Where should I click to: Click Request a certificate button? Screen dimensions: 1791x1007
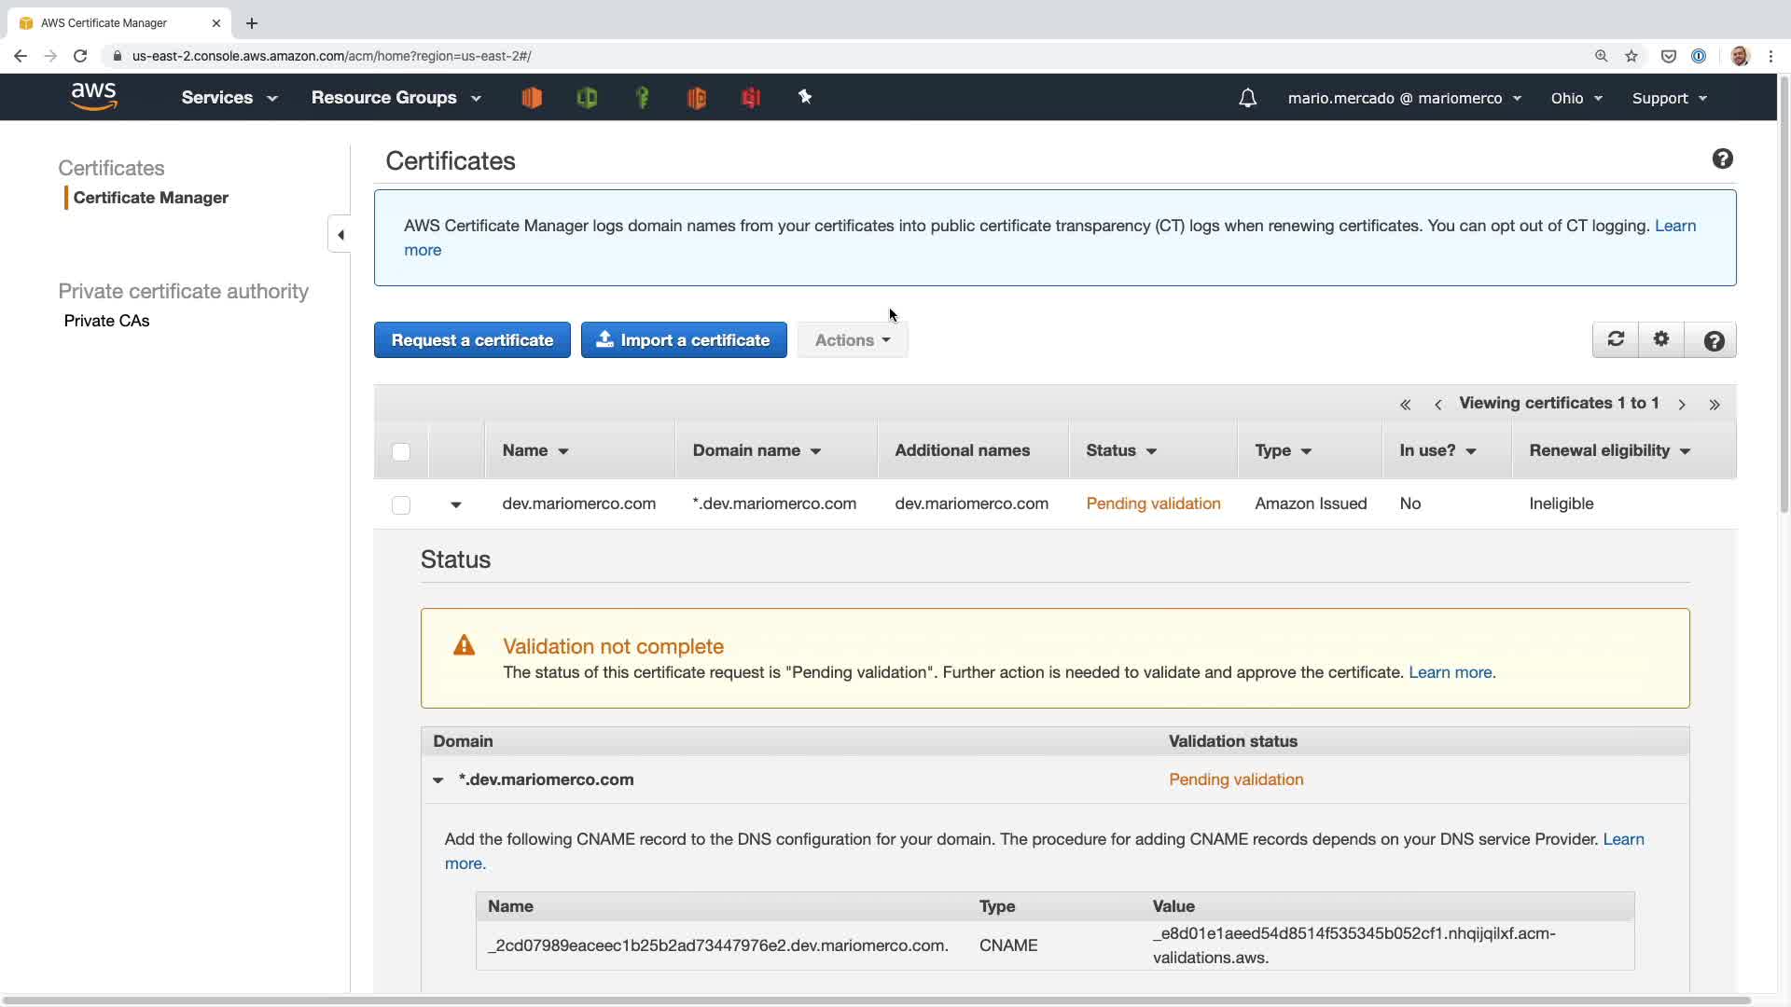(x=472, y=340)
